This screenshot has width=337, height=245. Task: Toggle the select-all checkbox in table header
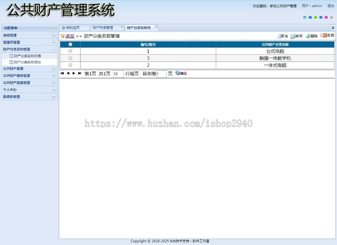70,45
